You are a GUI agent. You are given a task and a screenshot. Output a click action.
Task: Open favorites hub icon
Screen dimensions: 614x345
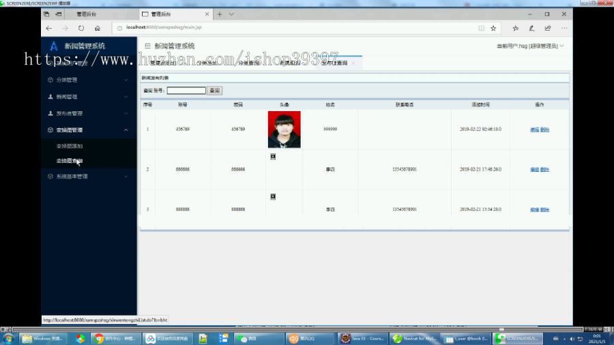516,28
